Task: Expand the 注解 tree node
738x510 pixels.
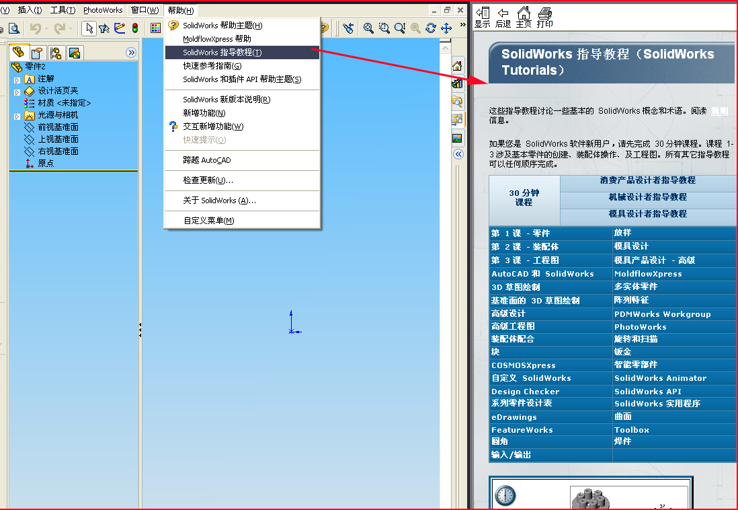Action: (17, 80)
